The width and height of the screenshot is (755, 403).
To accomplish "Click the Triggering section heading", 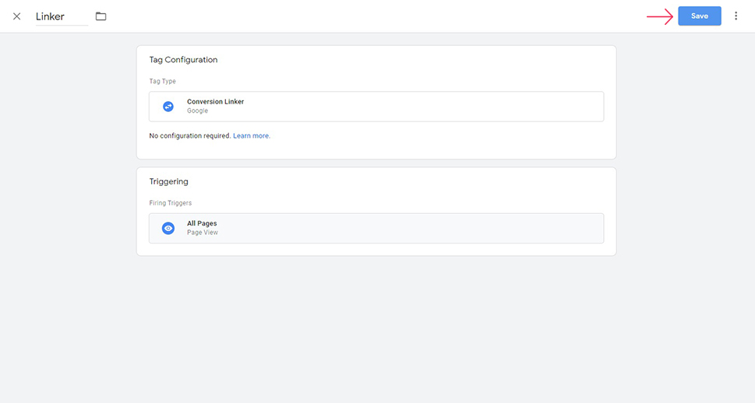I will coord(168,181).
